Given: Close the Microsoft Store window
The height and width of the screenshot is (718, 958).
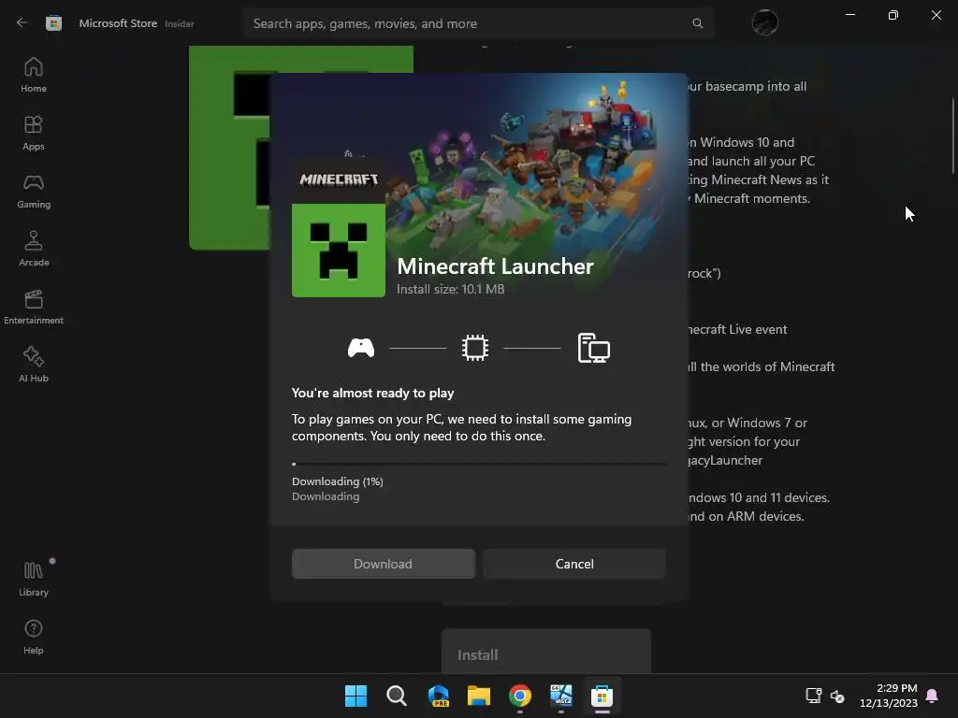Looking at the screenshot, I should coord(936,15).
